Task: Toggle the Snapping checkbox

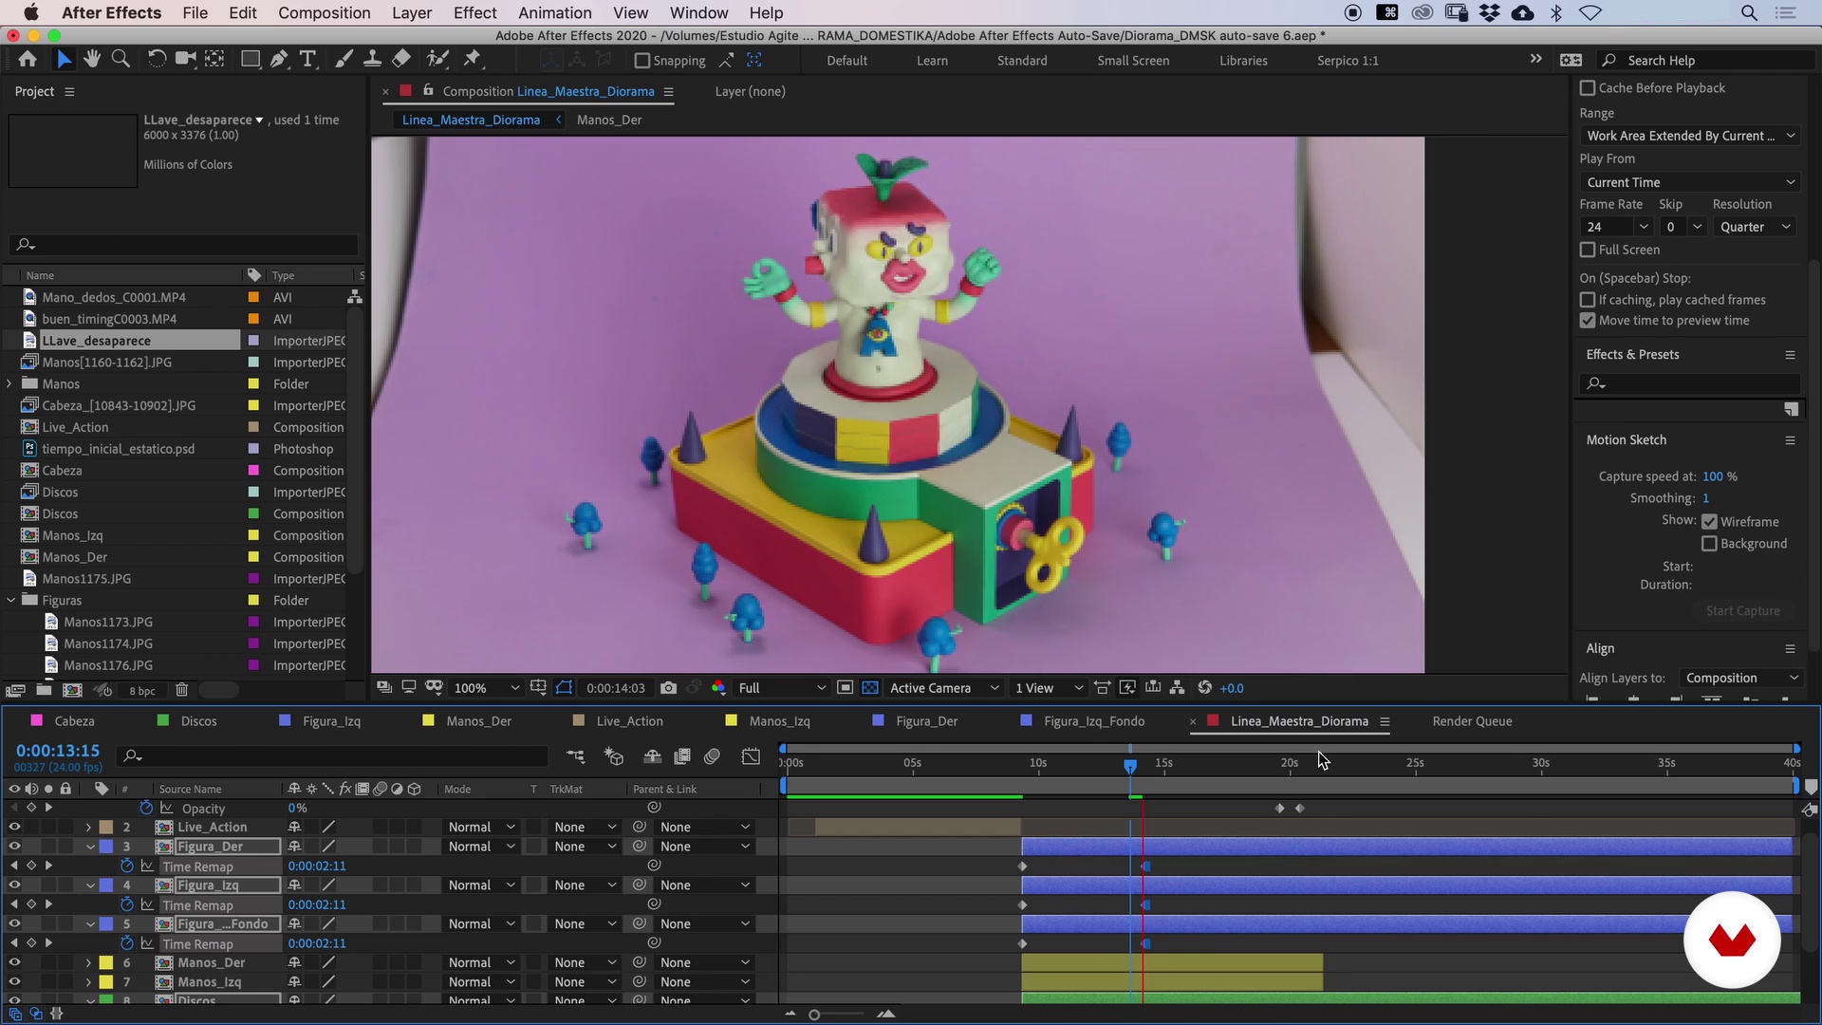Action: (x=642, y=61)
